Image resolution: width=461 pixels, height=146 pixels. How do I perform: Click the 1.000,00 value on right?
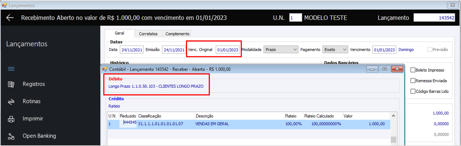pos(440,113)
